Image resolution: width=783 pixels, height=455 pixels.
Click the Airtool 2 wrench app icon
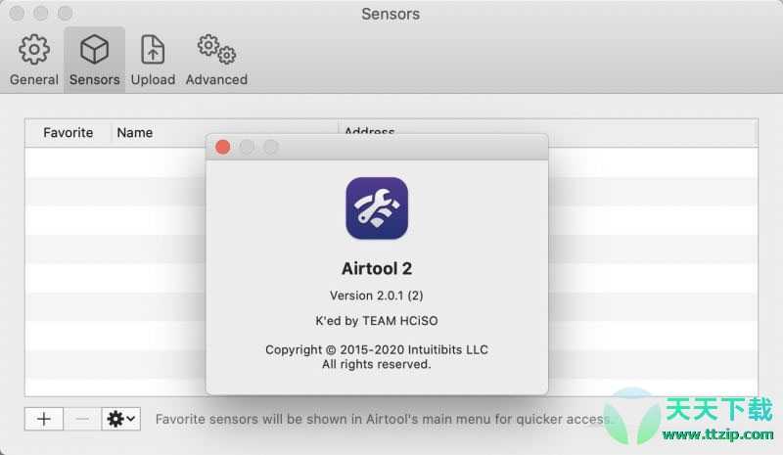(377, 208)
